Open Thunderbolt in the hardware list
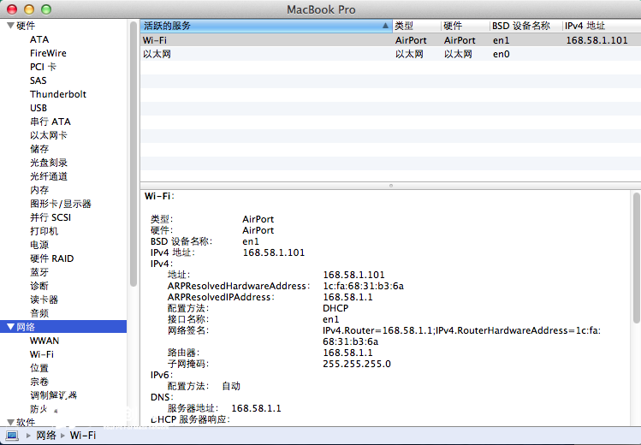The width and height of the screenshot is (641, 445). (x=58, y=94)
